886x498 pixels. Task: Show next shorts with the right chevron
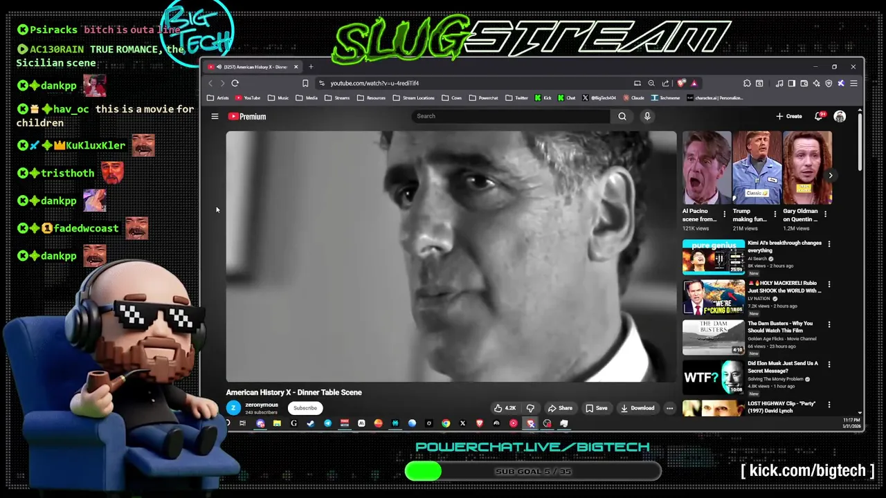pyautogui.click(x=830, y=175)
